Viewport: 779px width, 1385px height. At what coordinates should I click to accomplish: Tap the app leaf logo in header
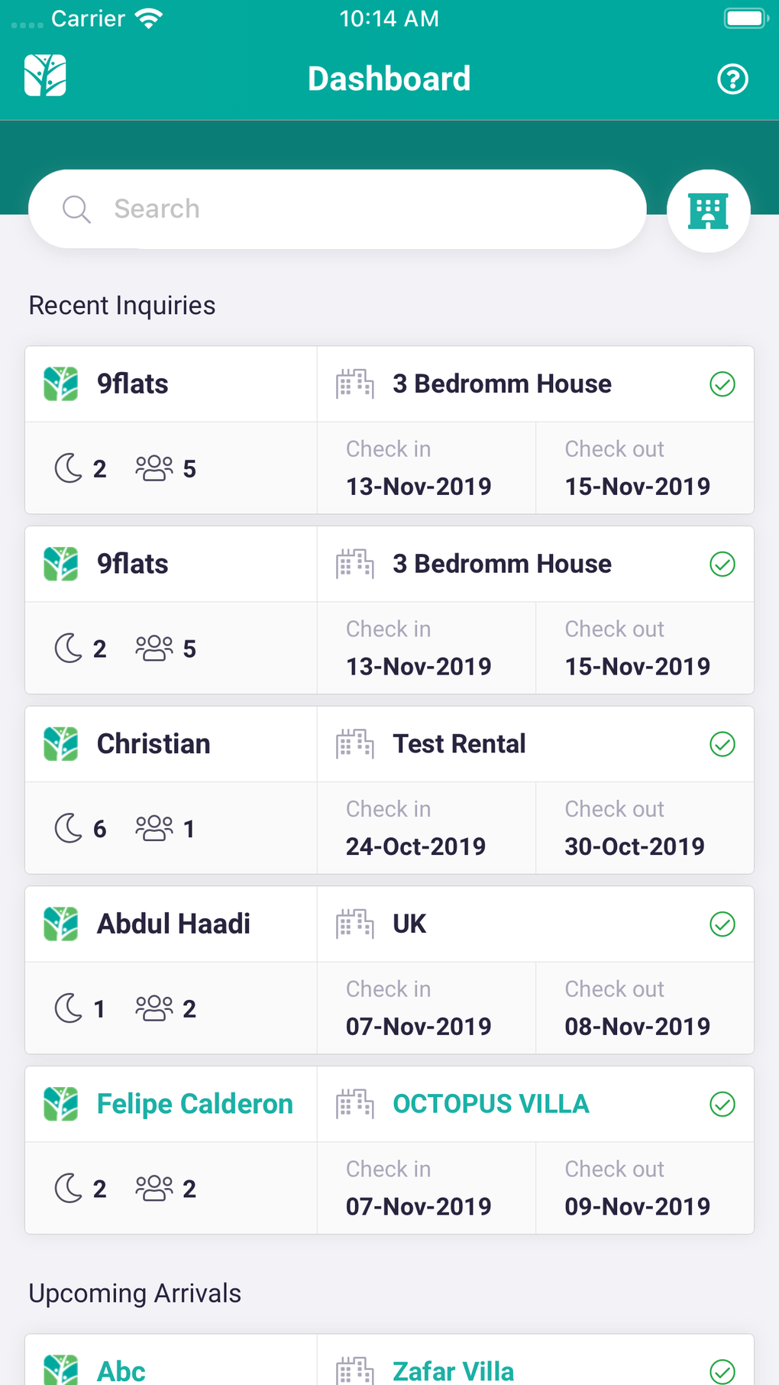[x=45, y=76]
